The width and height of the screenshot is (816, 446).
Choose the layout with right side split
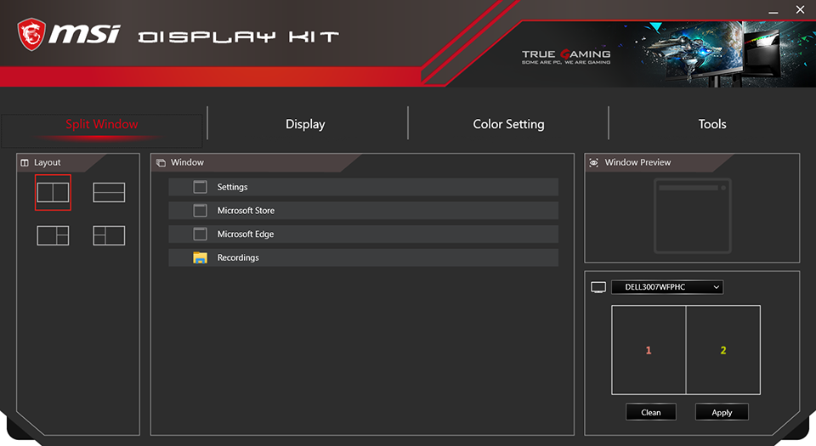click(53, 235)
